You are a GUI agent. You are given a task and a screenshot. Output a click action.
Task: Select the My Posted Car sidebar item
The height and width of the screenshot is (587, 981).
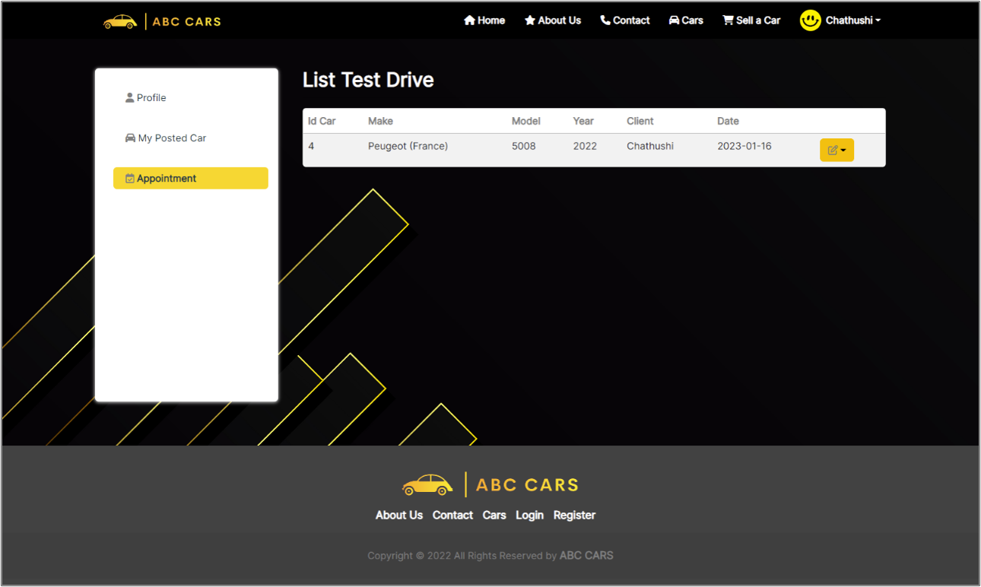[x=165, y=138]
